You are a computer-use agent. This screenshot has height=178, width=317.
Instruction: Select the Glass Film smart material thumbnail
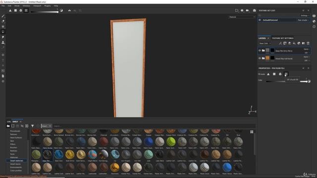coord(48,155)
